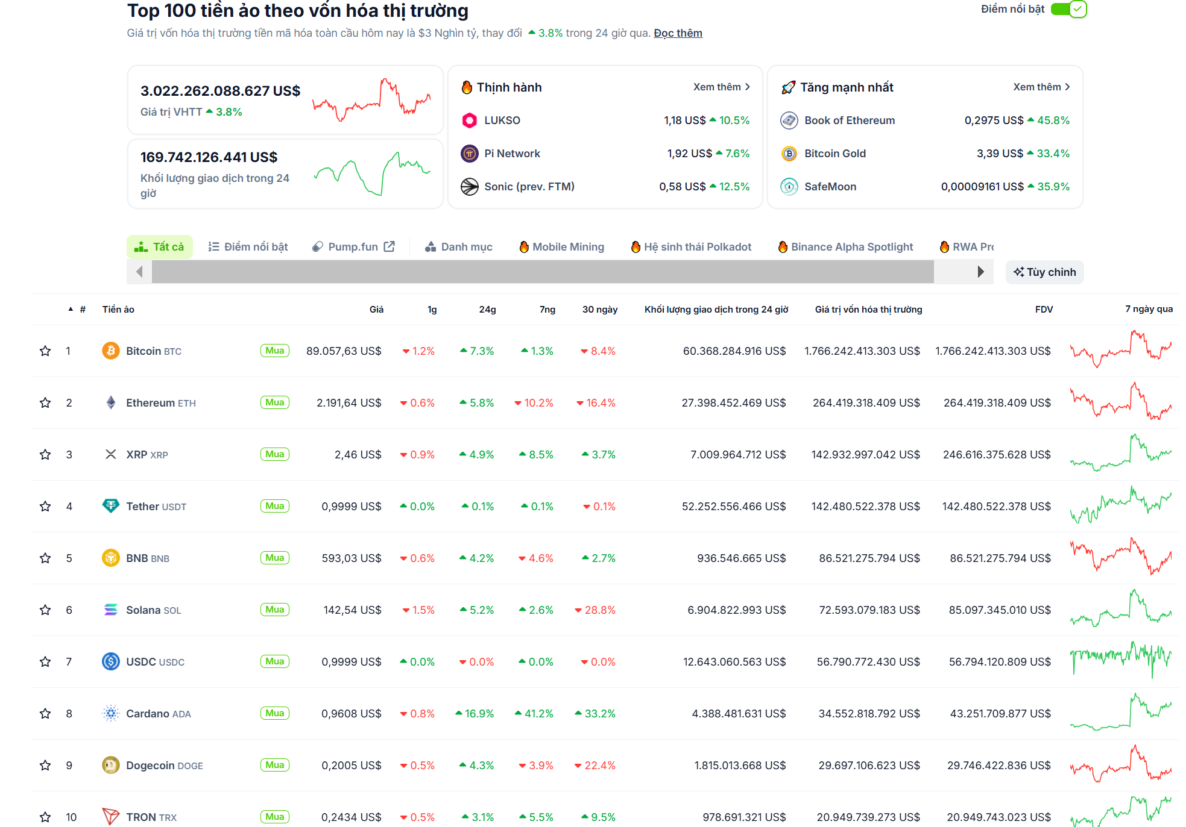Sort by the 24g column header
The image size is (1186, 827).
(487, 309)
